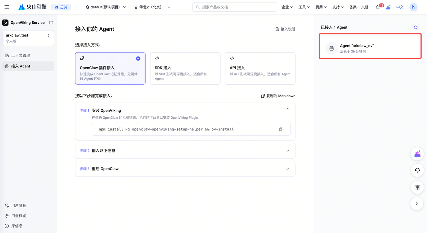Image resolution: width=427 pixels, height=233 pixels.
Task: Open the floating customer support headset
Action: pyautogui.click(x=417, y=170)
